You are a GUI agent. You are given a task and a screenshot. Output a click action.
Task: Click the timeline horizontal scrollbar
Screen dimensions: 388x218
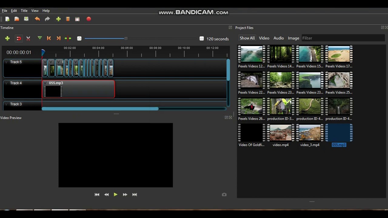pyautogui.click(x=100, y=109)
